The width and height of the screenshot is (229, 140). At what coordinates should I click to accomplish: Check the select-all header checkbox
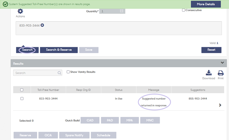(22, 90)
